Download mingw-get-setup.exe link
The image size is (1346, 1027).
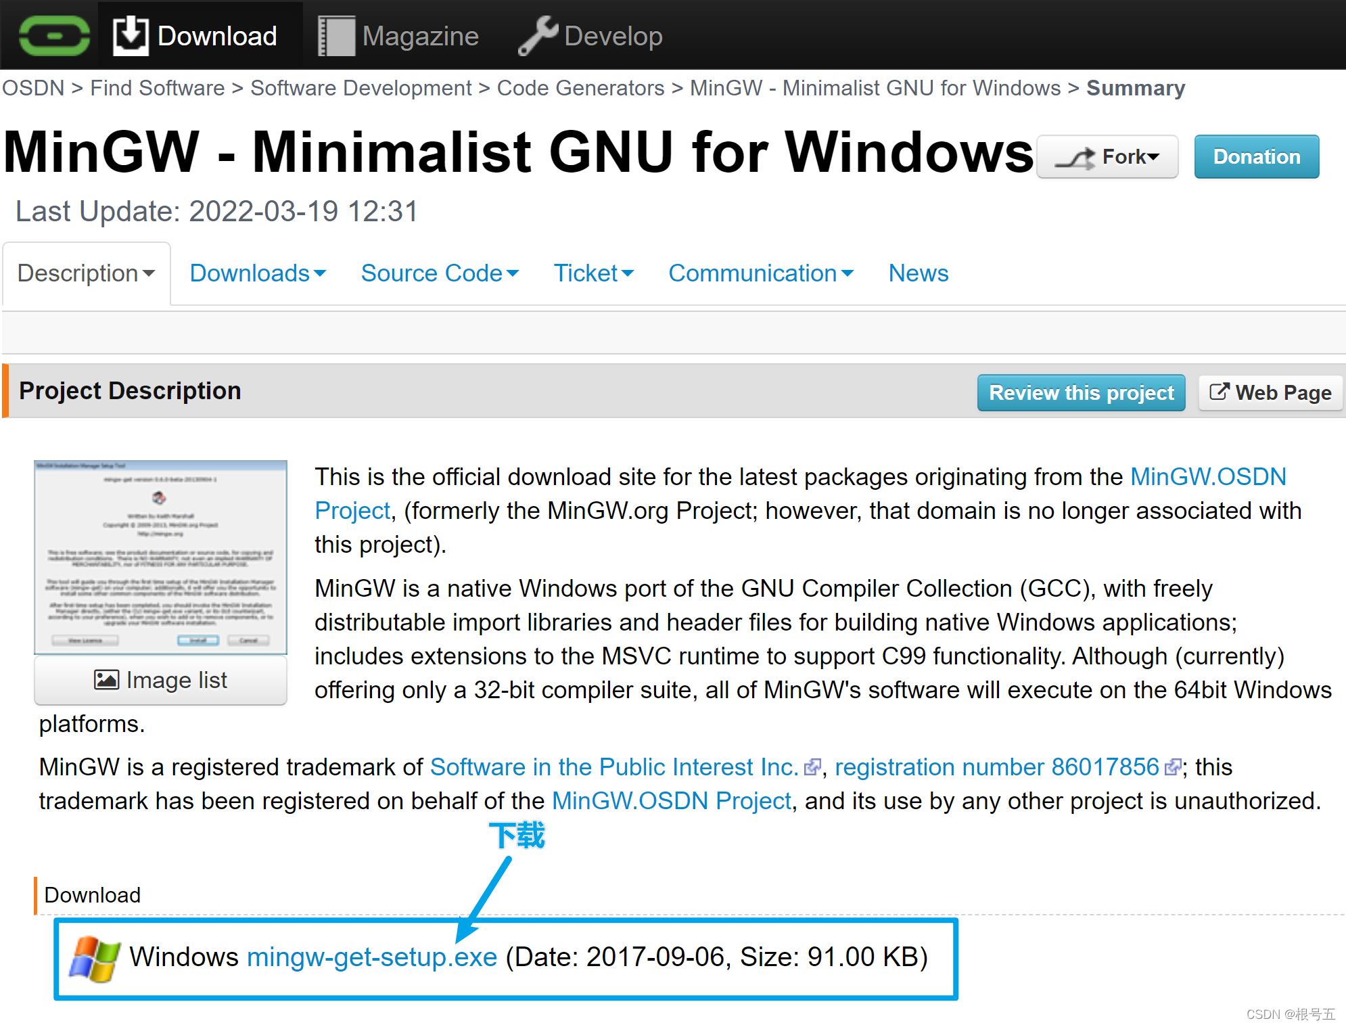tap(372, 957)
